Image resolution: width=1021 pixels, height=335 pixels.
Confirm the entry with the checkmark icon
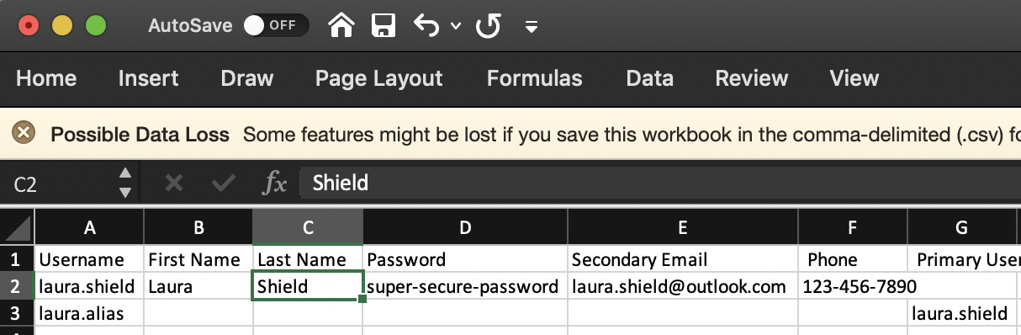(x=224, y=183)
